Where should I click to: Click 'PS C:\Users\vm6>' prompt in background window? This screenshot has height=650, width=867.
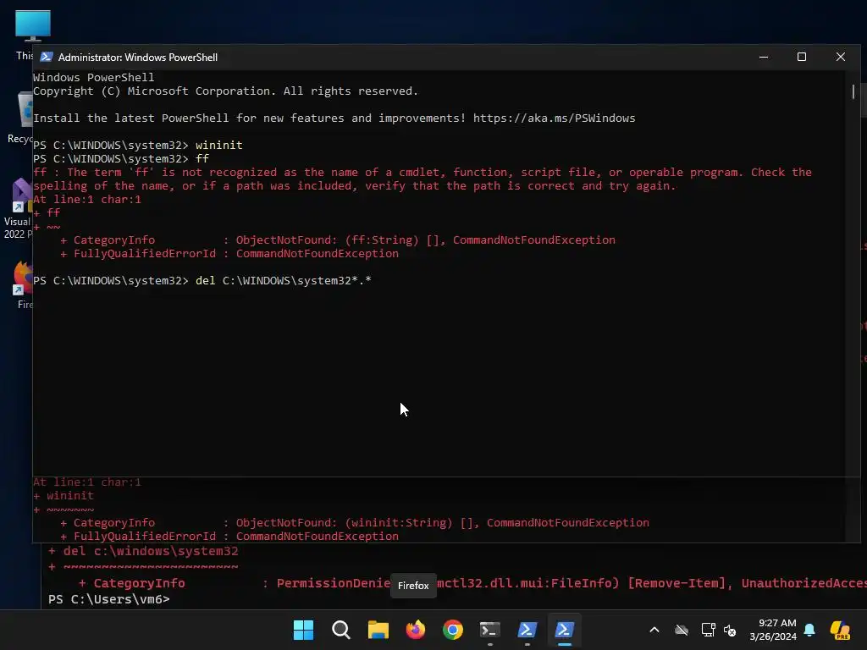pos(109,599)
